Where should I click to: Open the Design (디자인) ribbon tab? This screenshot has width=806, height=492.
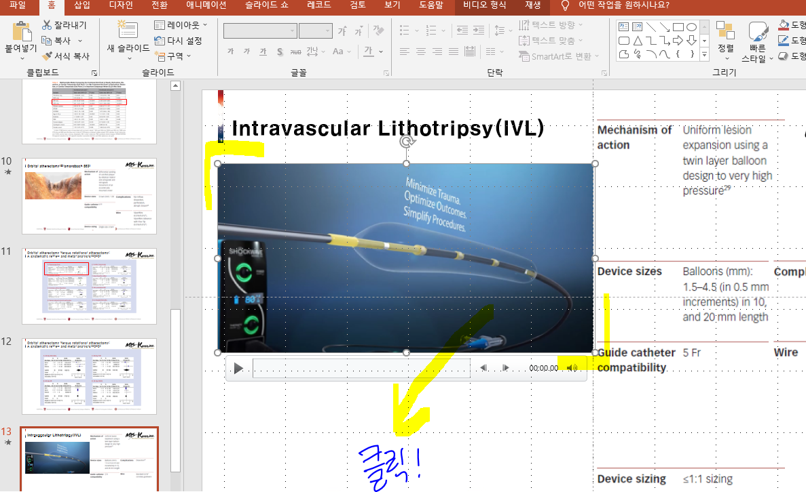(121, 5)
